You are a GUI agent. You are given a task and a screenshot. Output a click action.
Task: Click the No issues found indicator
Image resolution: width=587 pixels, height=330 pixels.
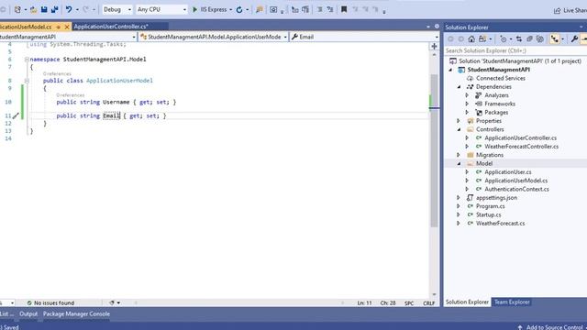(x=50, y=303)
